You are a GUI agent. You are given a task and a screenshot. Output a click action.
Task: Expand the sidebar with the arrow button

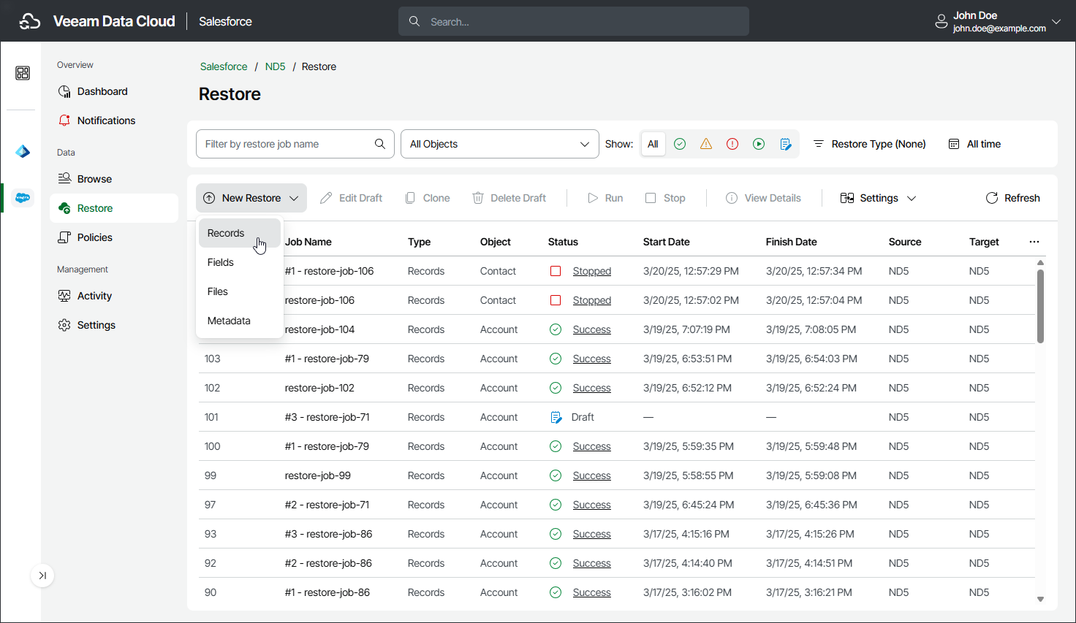[42, 576]
